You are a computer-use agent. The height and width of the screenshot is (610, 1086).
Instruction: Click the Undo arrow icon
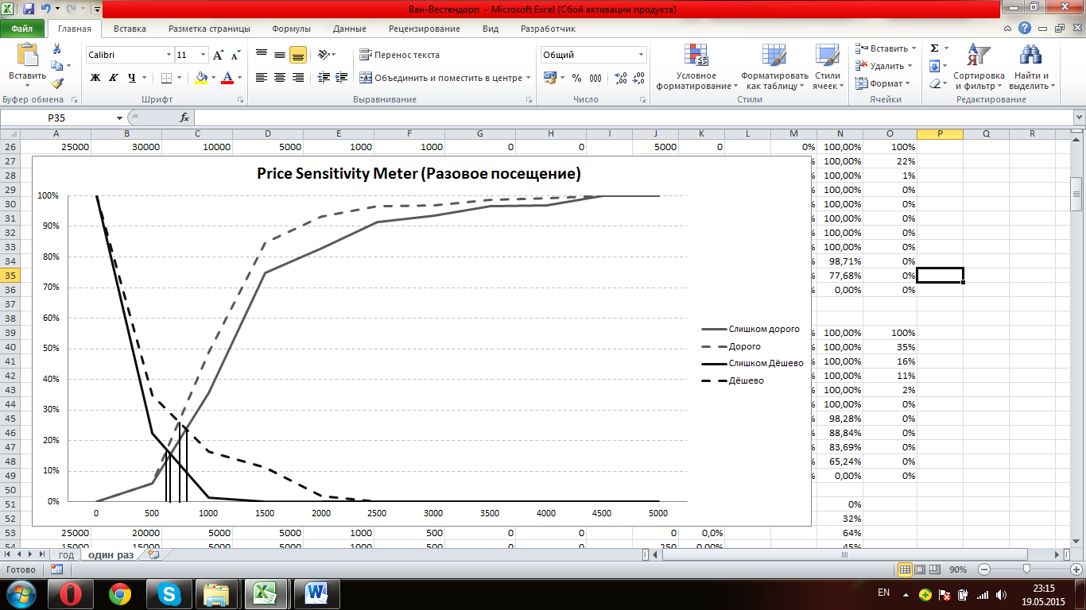click(x=46, y=10)
